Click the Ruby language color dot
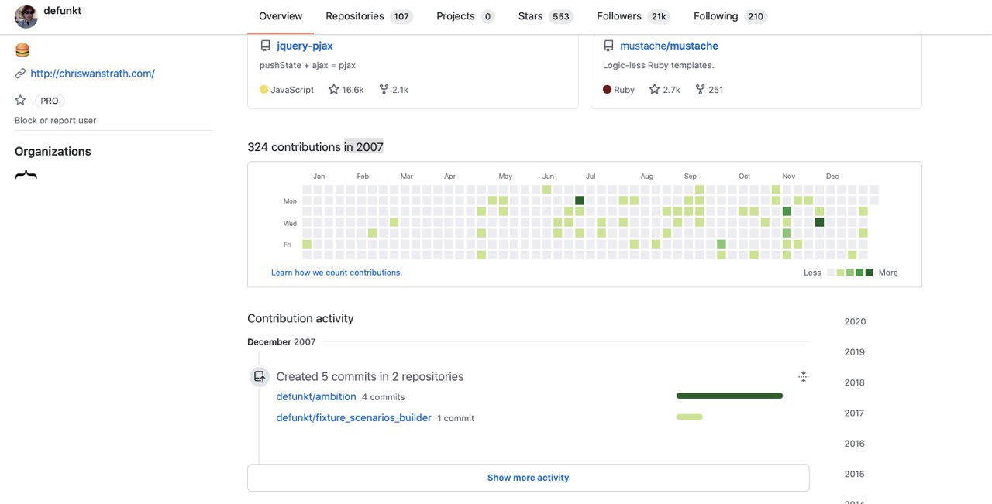992x504 pixels. tap(608, 90)
